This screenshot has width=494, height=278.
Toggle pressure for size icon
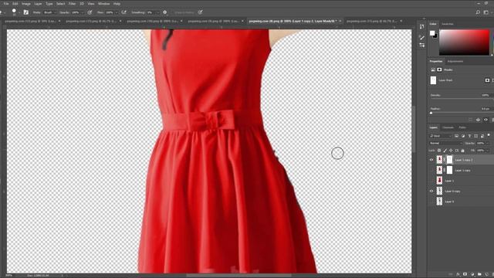[200, 12]
